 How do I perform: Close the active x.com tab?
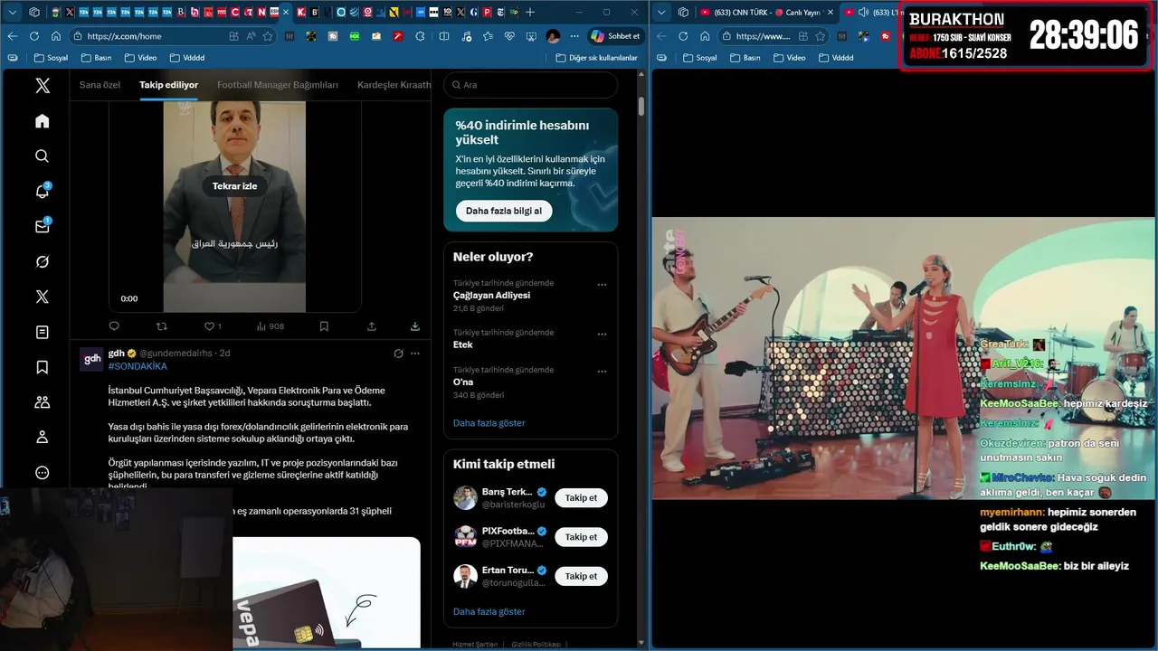287,12
